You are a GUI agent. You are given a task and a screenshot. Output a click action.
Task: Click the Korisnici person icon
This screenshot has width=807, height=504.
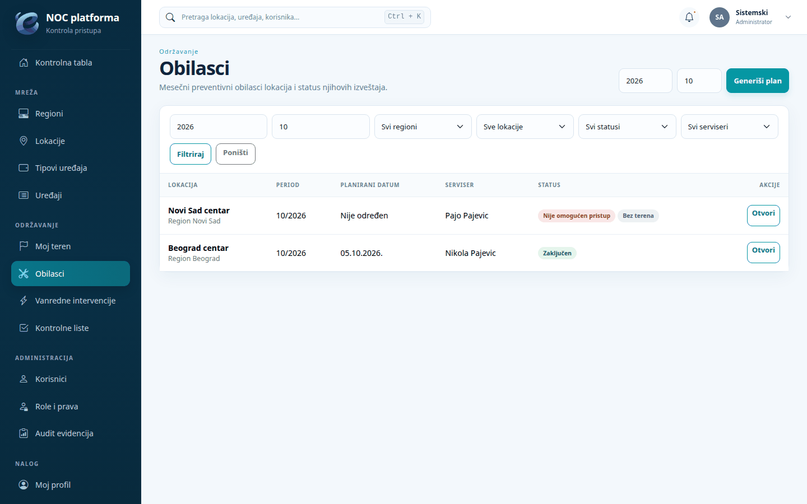[x=24, y=379]
